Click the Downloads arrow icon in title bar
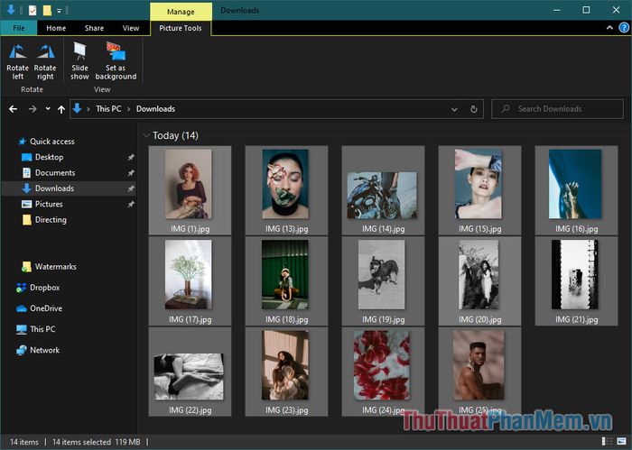This screenshot has width=632, height=450. [11, 10]
